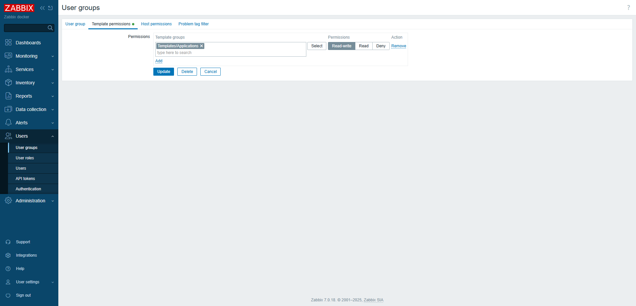
Task: Click the Sign out power icon
Action: (x=8, y=295)
